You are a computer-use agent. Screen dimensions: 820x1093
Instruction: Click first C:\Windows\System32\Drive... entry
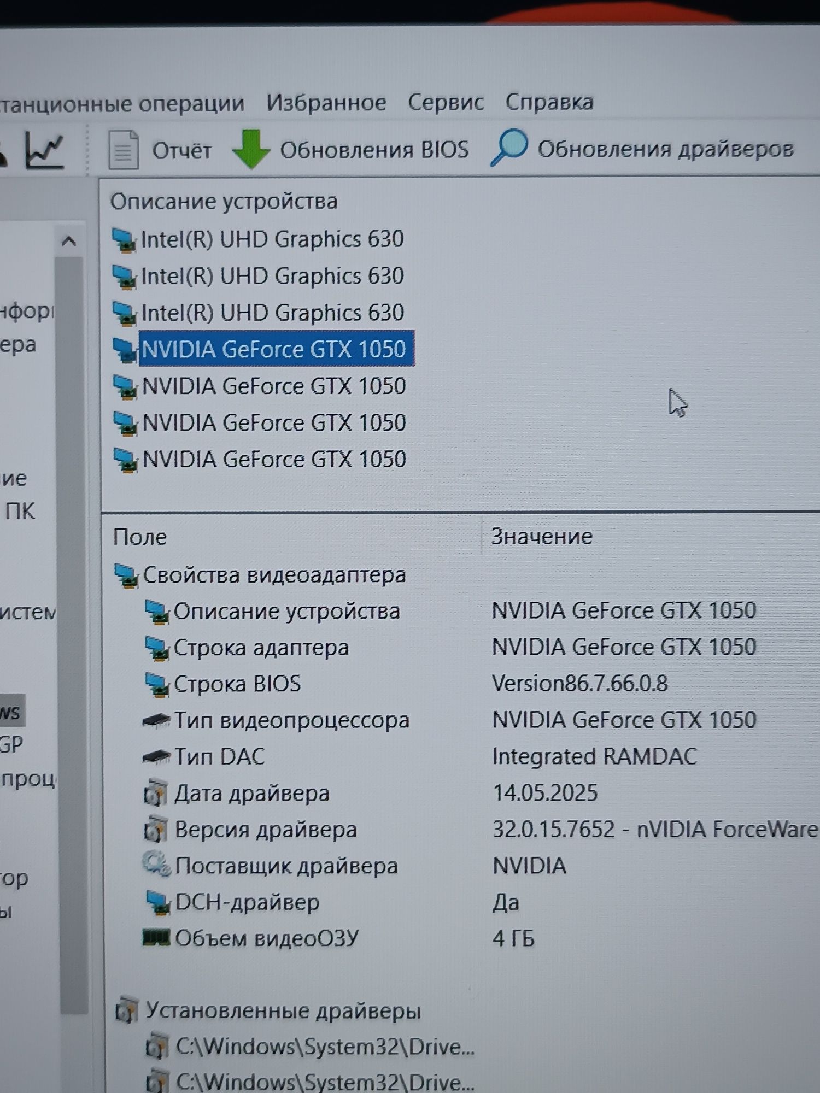[325, 1047]
